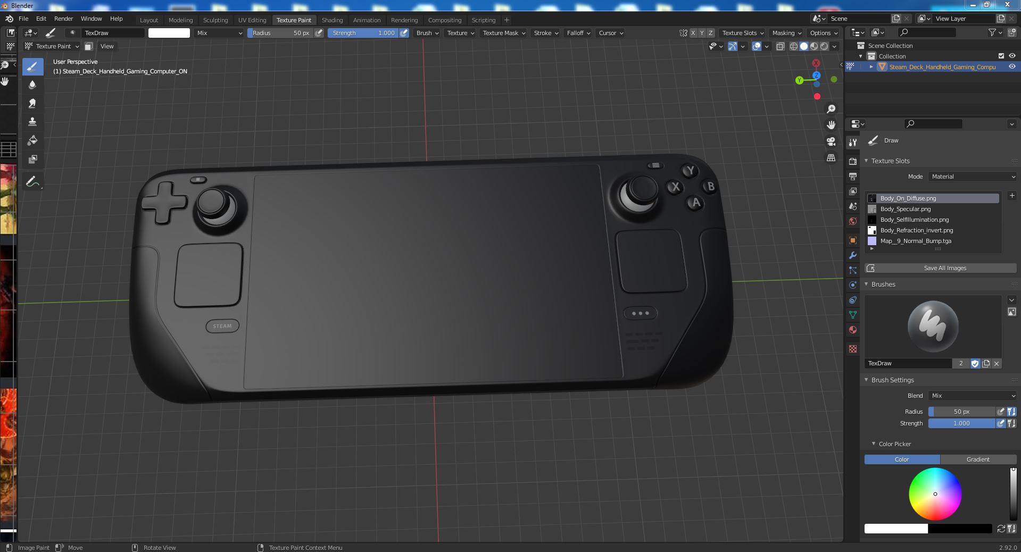This screenshot has height=552, width=1021.
Task: Open the Masking popover
Action: click(787, 33)
